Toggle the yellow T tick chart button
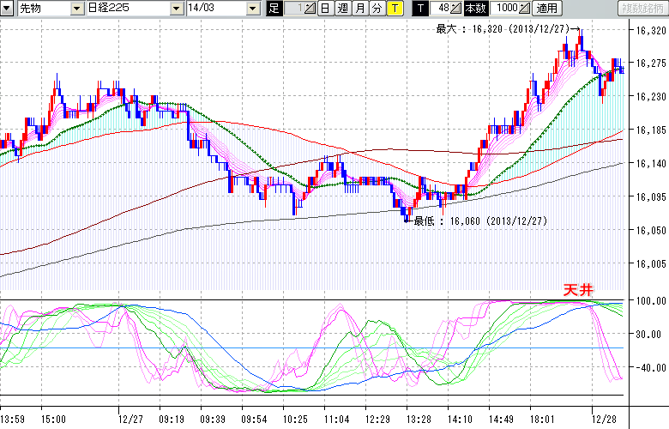 394,9
